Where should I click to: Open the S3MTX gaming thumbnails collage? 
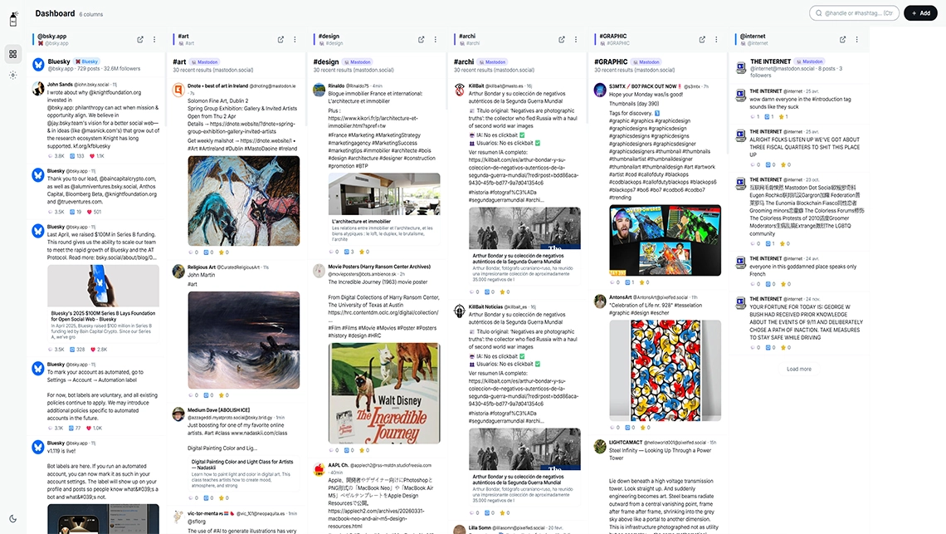[665, 240]
